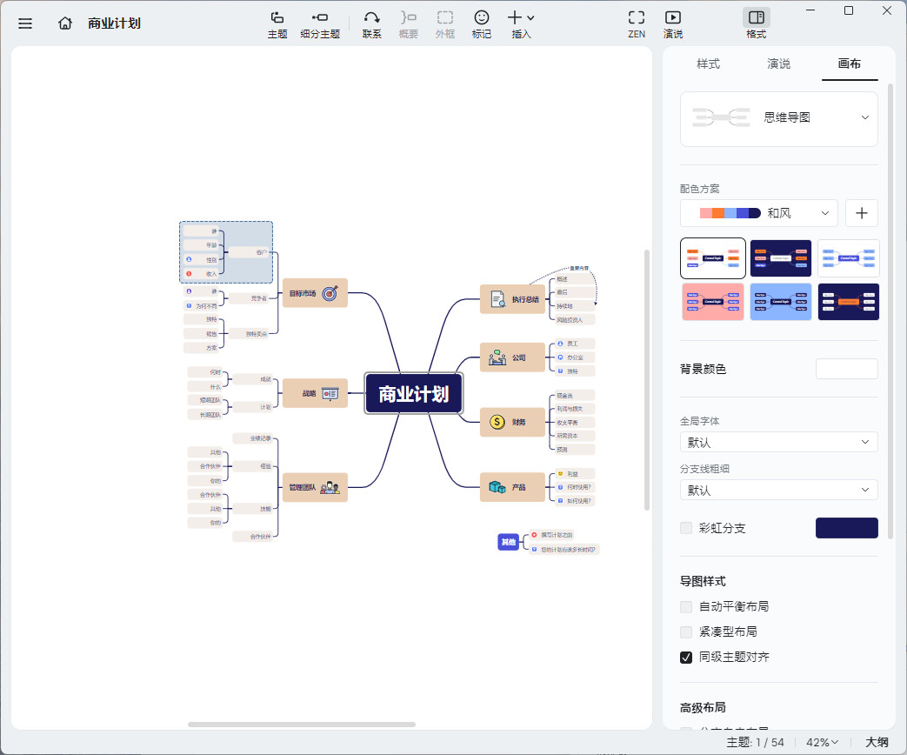Viewport: 907px width, 755px height.
Task: Select the 战略 topic node
Action: coord(315,393)
